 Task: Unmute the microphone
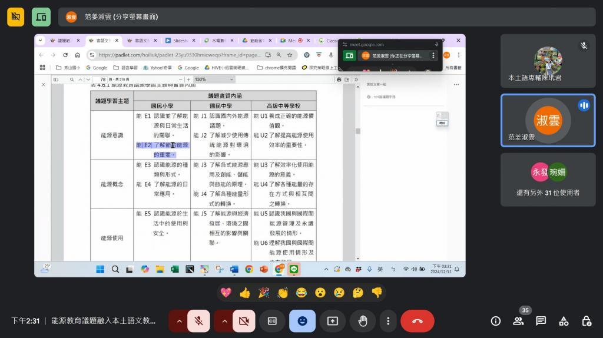199,321
